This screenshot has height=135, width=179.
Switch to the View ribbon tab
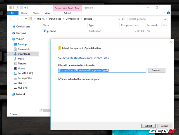point(47,13)
